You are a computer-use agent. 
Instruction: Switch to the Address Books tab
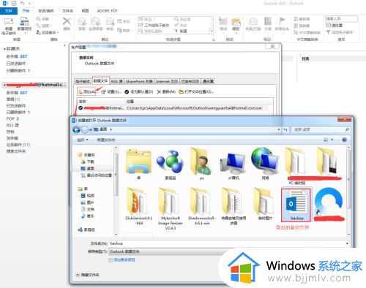pos(208,81)
